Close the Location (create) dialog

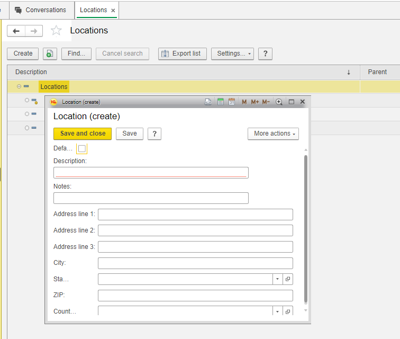[303, 102]
